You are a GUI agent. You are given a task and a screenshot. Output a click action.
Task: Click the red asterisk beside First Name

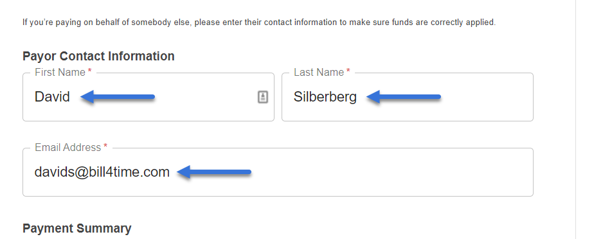tap(90, 71)
